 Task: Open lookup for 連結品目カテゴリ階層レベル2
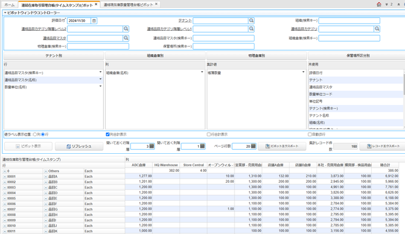click(x=126, y=29)
